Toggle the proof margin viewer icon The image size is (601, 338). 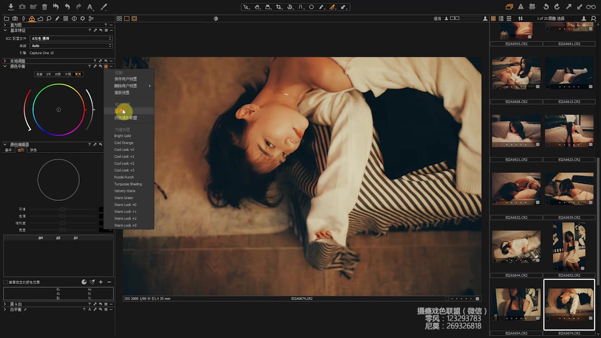(x=134, y=19)
